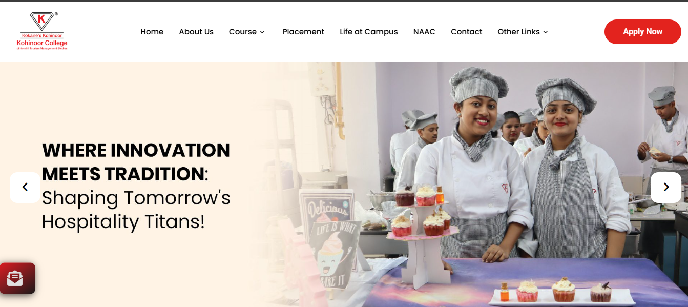The image size is (688, 307).
Task: Open the Course dropdown menu
Action: coord(247,32)
